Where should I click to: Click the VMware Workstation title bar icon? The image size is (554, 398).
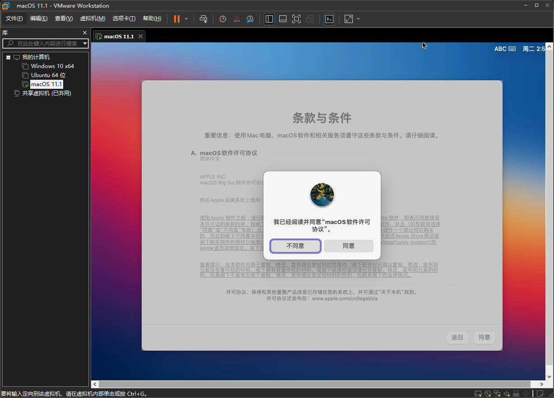pyautogui.click(x=6, y=5)
